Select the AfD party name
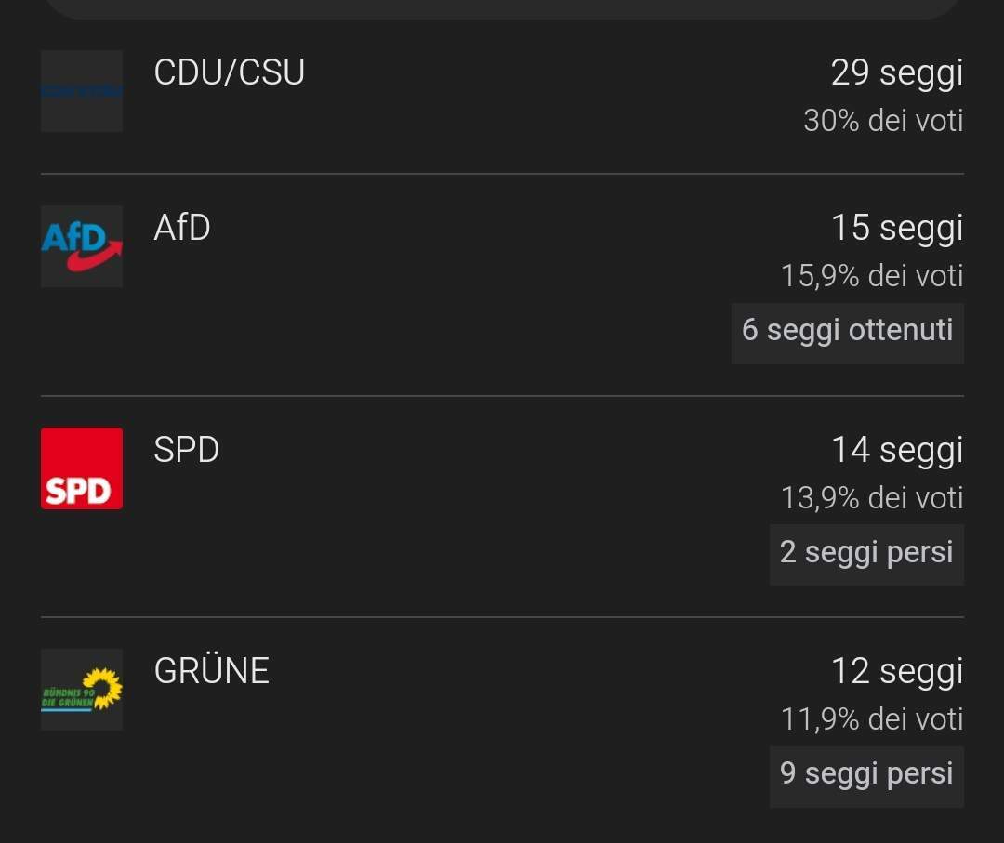The height and width of the screenshot is (843, 1004). coord(182,227)
